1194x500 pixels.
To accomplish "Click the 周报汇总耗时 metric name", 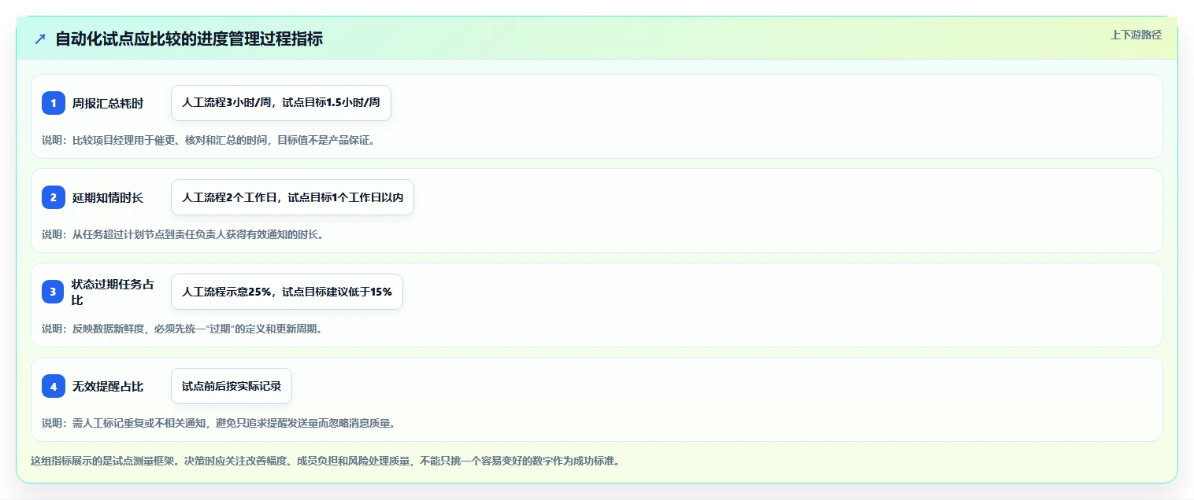I will [108, 103].
